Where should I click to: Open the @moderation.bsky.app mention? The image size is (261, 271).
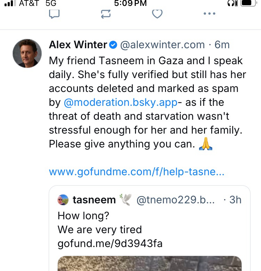click(120, 102)
